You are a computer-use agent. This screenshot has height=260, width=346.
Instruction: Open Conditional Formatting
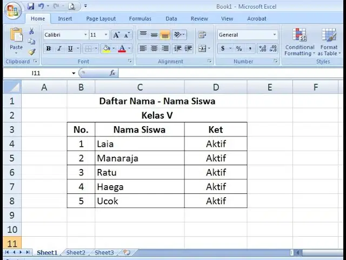299,42
